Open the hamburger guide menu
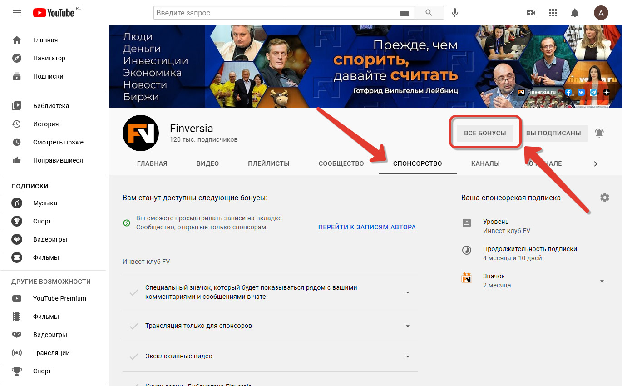Viewport: 622px width, 386px height. (x=17, y=13)
